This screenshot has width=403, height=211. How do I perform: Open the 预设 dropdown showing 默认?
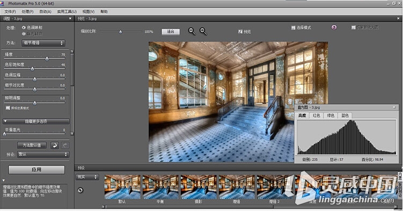43,154
